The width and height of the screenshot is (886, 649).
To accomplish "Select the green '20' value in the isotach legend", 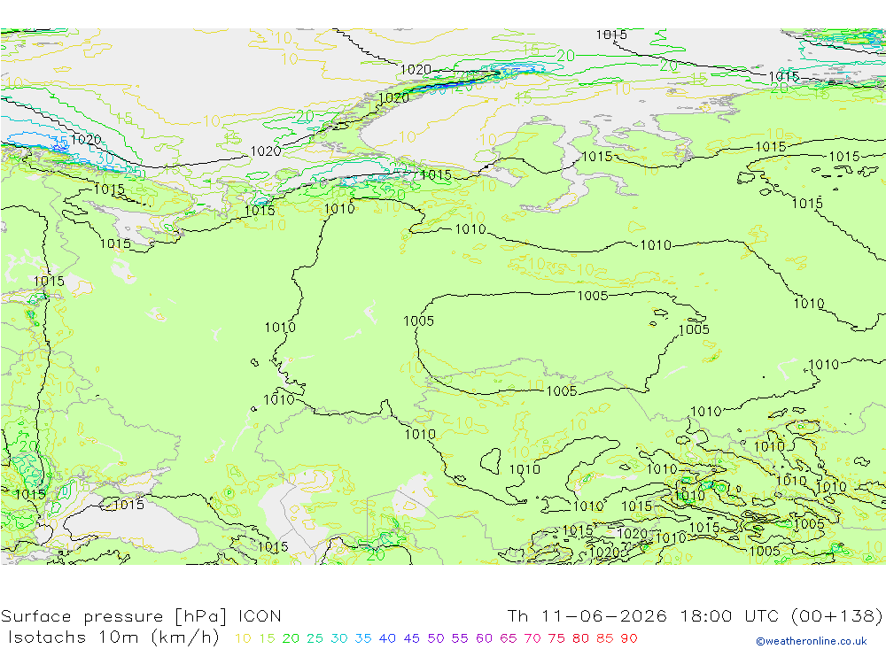I will (x=291, y=638).
